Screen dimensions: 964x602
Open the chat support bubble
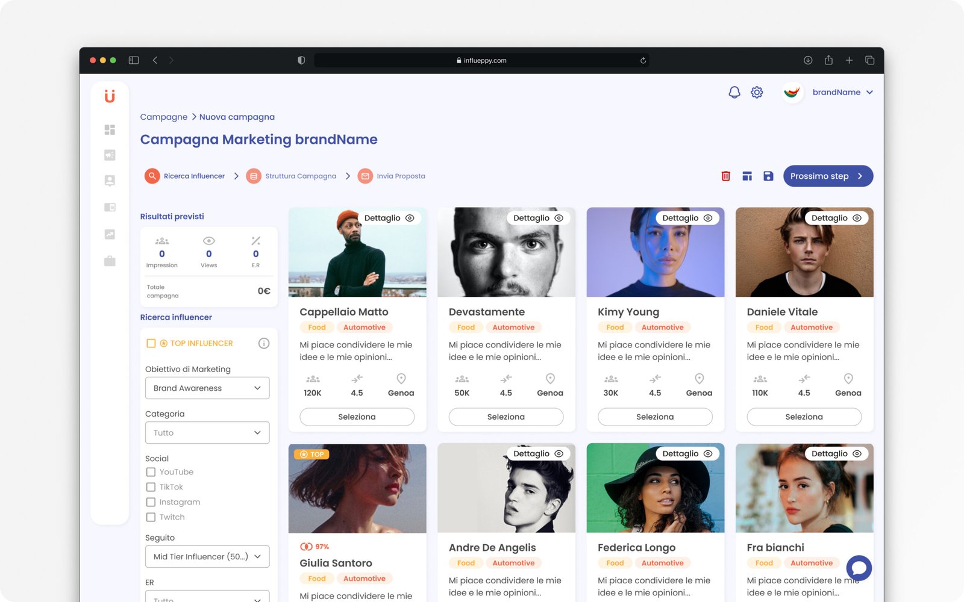click(859, 568)
